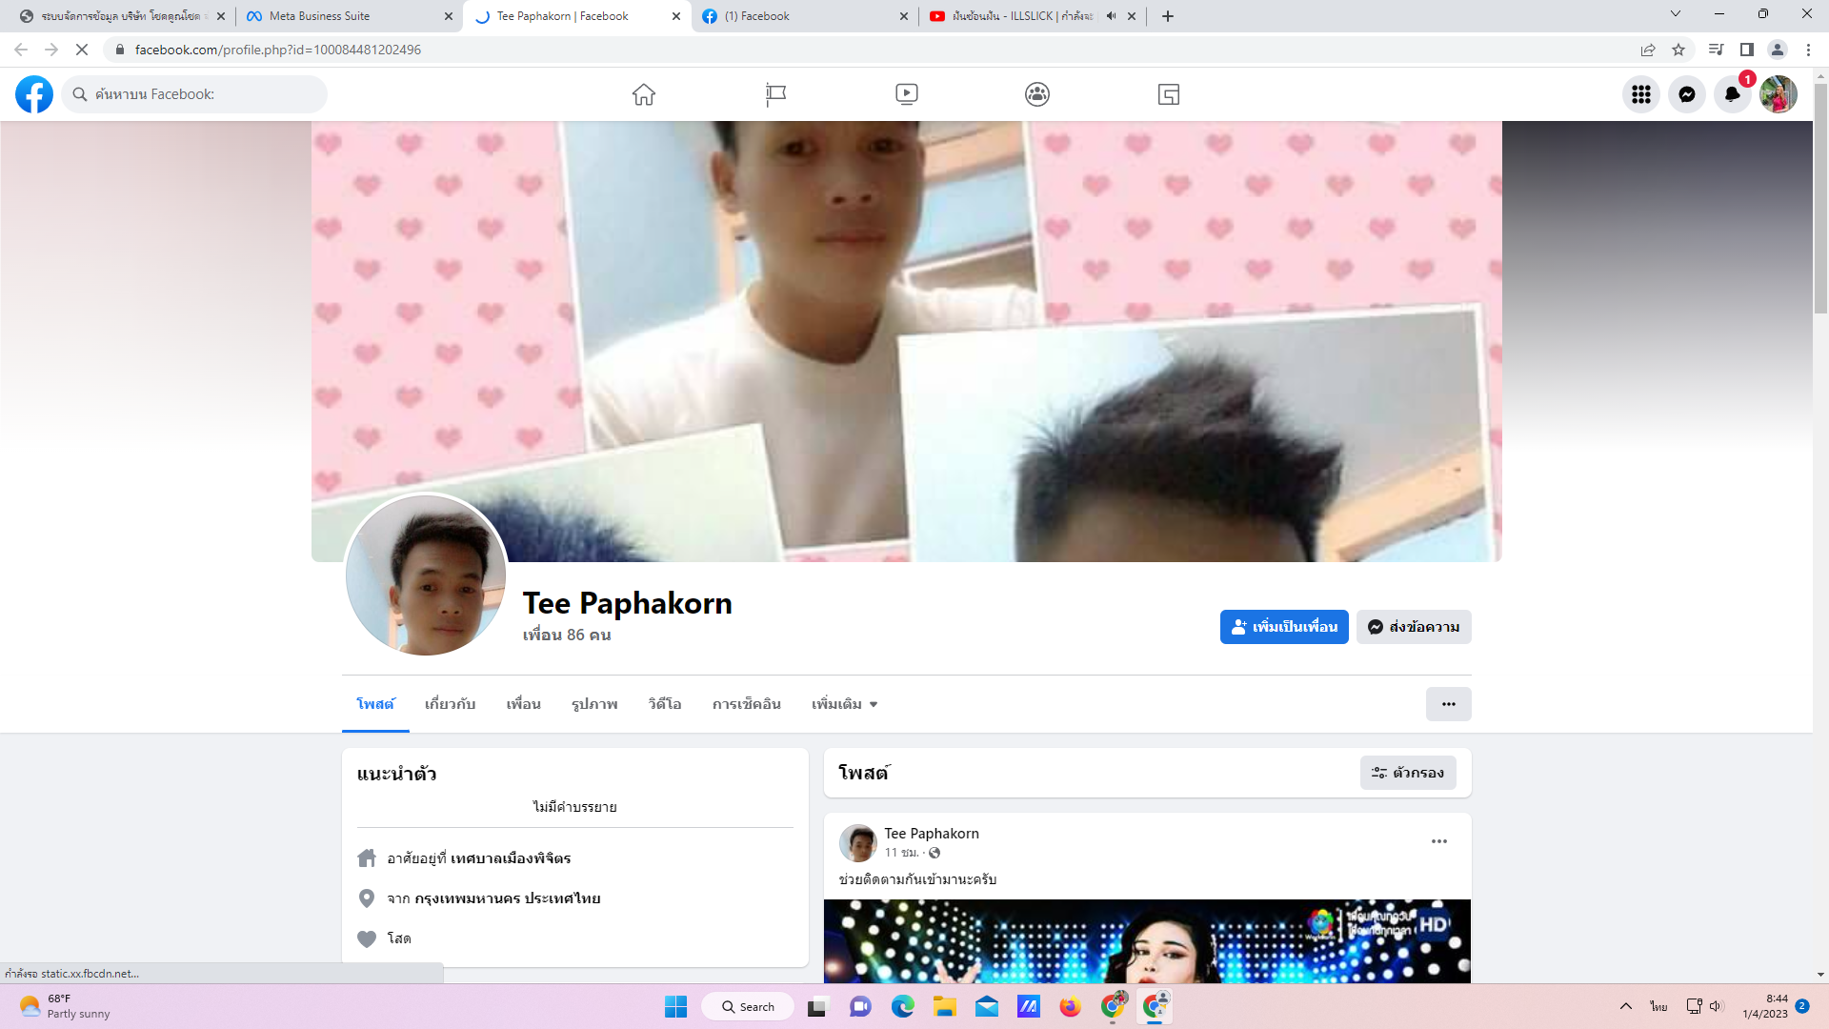
Task: Click the Facebook search input field
Action: click(x=205, y=94)
